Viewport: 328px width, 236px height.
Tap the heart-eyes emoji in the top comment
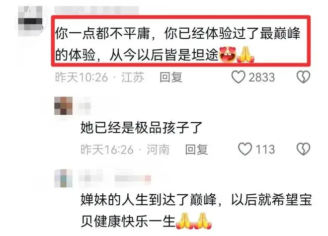click(228, 55)
